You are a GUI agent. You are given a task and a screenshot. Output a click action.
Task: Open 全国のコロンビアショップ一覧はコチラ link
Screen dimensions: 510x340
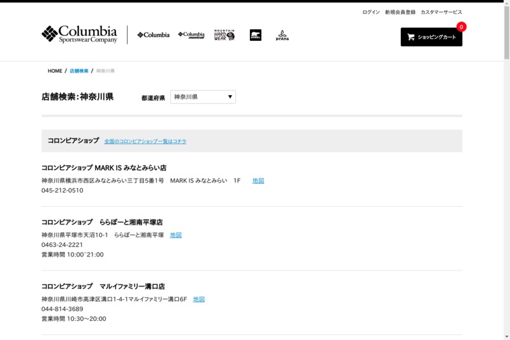tap(145, 141)
